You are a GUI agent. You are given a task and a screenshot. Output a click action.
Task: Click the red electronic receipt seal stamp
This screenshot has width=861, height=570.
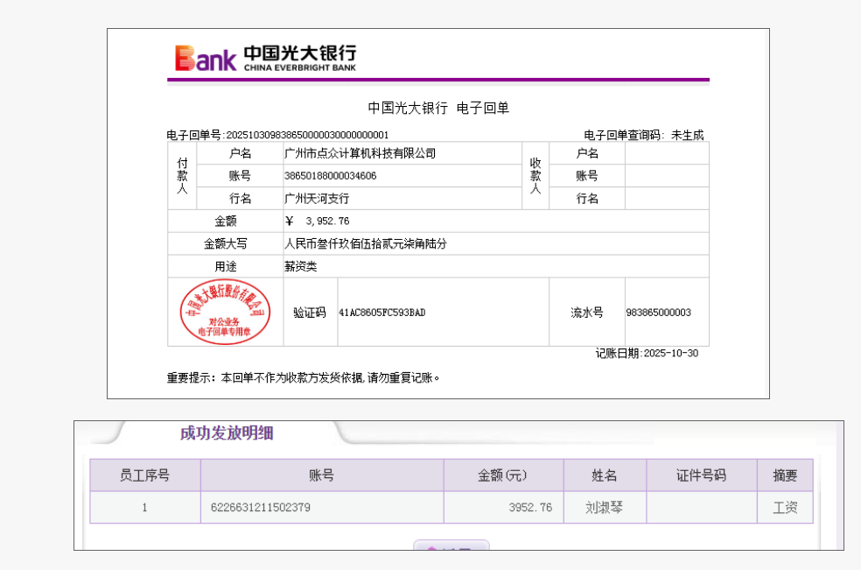(x=226, y=312)
